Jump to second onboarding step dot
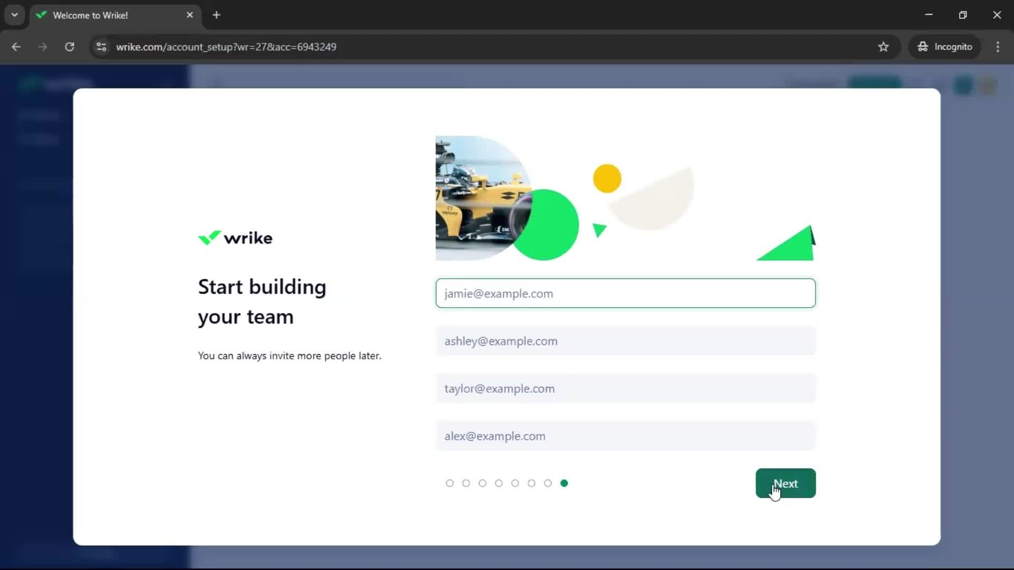1014x570 pixels. point(466,483)
